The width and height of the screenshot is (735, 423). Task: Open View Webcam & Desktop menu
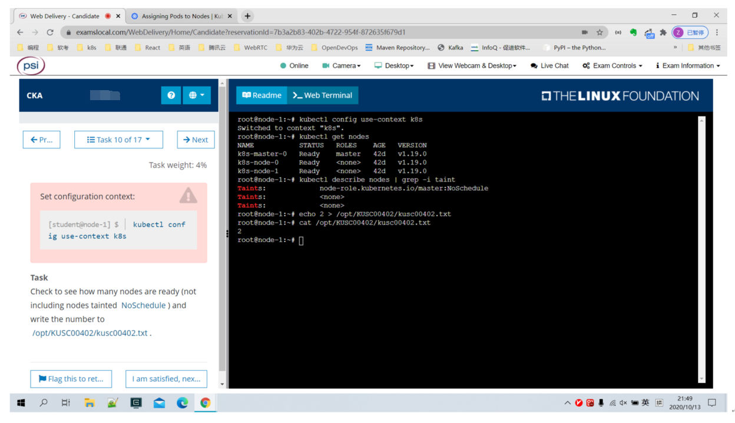tap(472, 65)
